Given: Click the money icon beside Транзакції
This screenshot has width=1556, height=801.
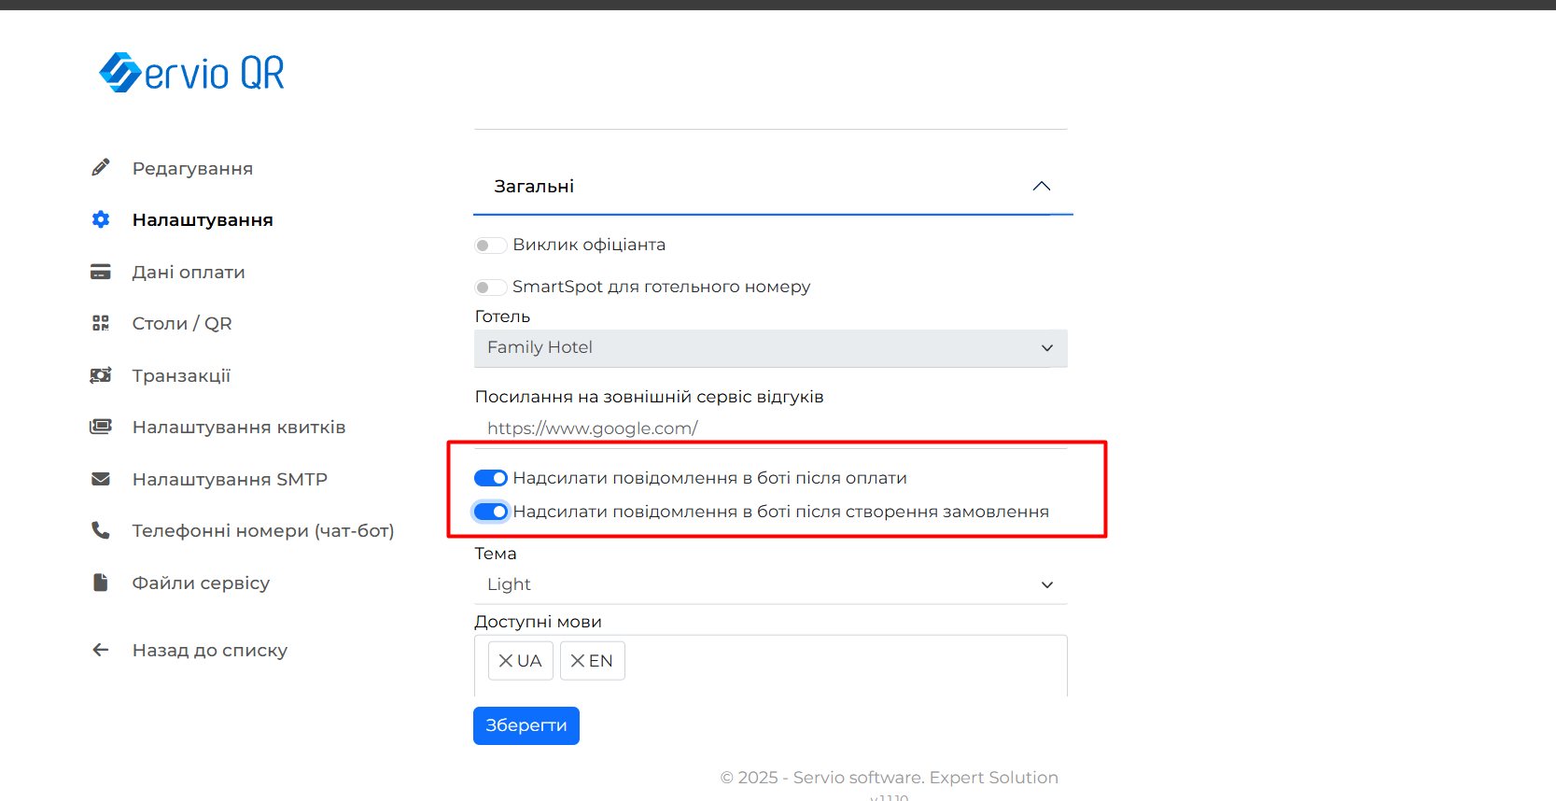Looking at the screenshot, I should pos(101,375).
